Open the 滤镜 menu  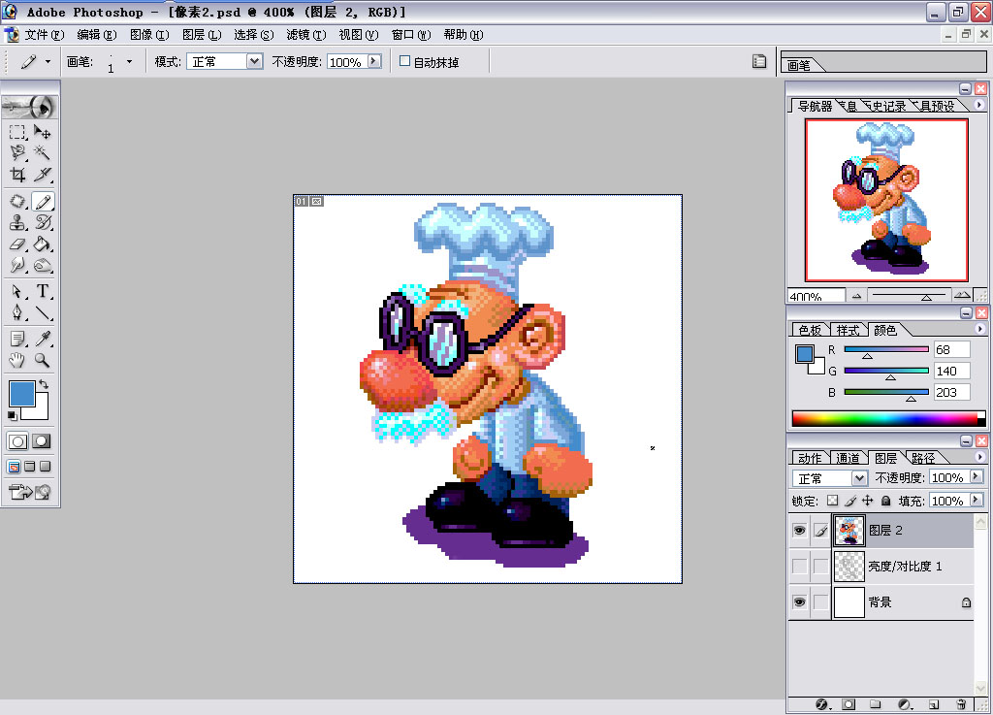click(305, 34)
